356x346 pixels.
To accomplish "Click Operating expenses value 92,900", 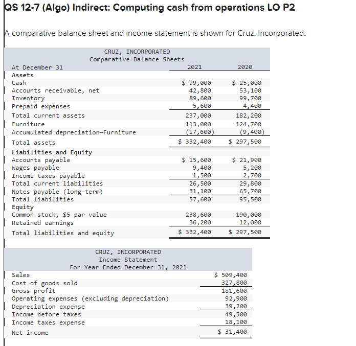I will tap(236, 298).
